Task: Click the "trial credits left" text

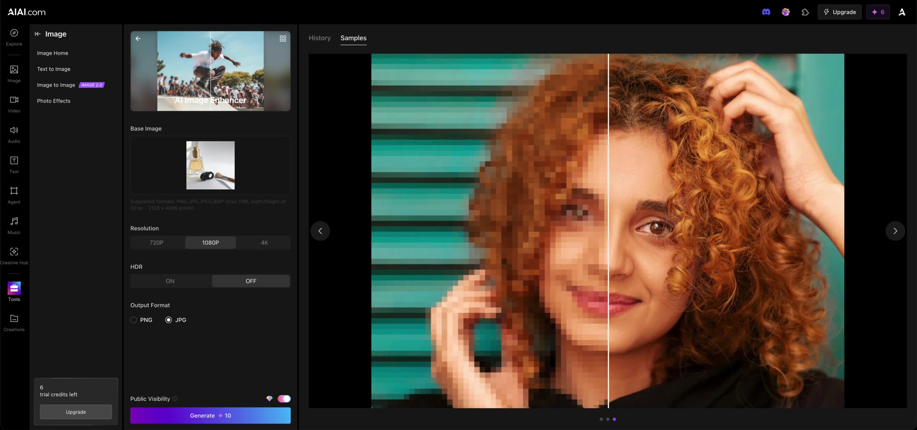Action: tap(58, 395)
